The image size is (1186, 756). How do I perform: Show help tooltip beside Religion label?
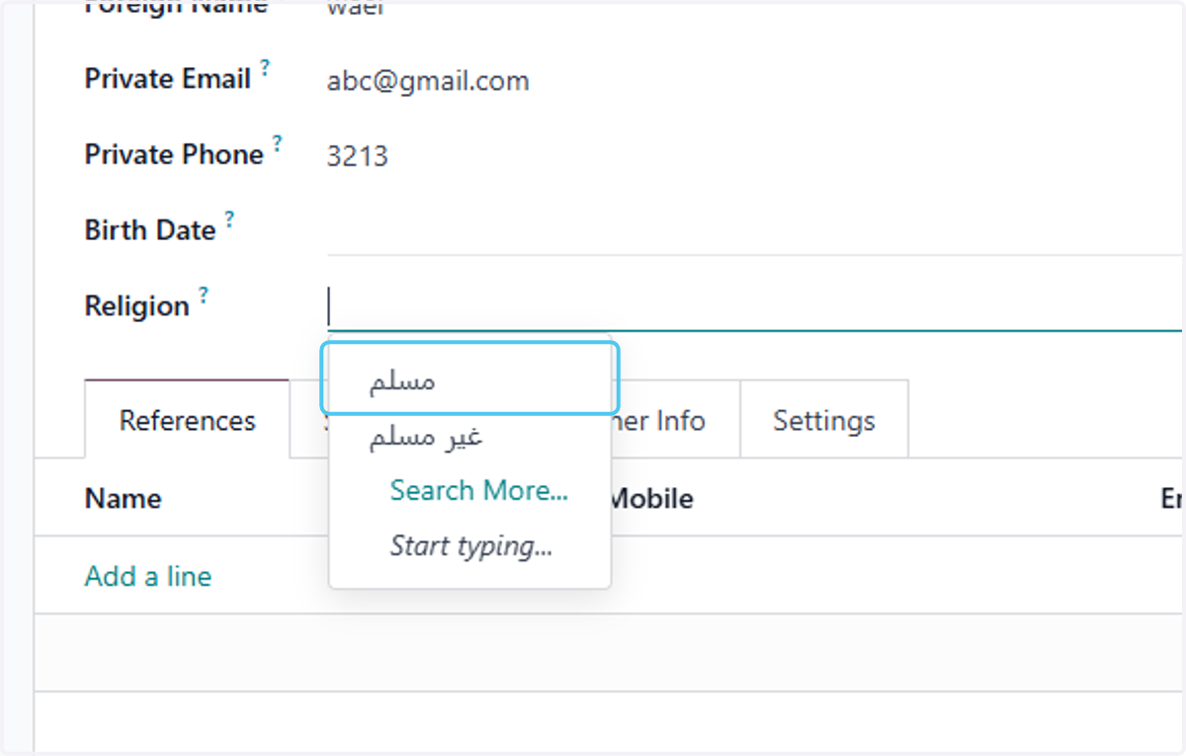pos(204,294)
